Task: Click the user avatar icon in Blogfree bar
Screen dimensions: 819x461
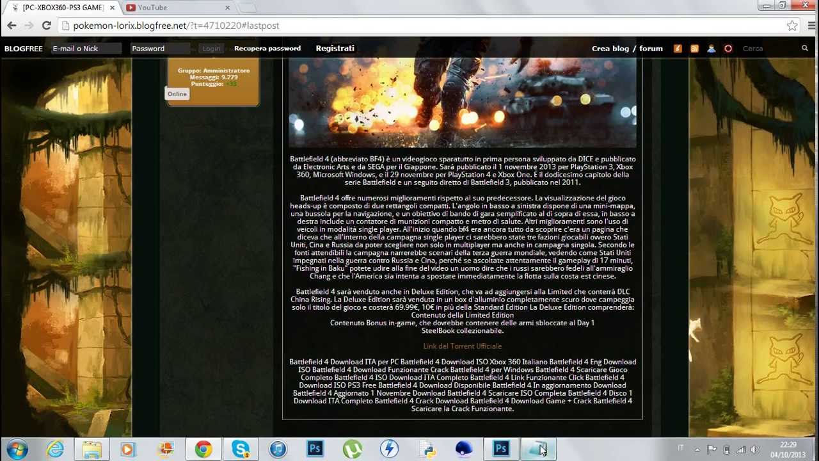Action: click(x=711, y=49)
